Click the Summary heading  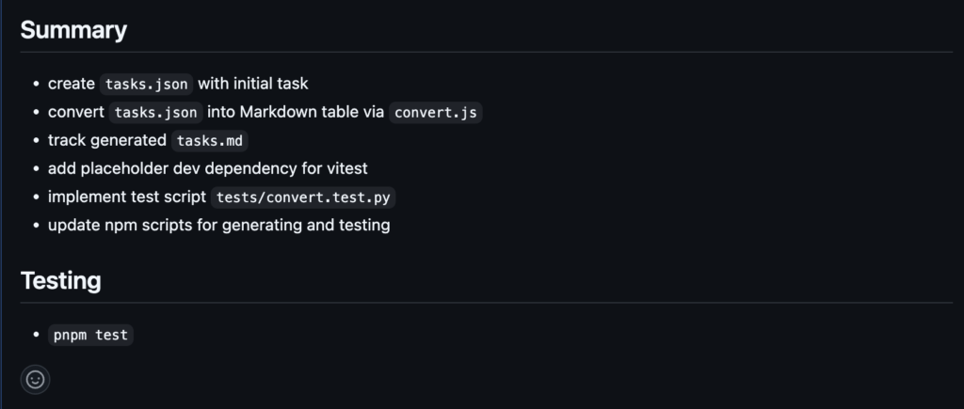coord(73,30)
